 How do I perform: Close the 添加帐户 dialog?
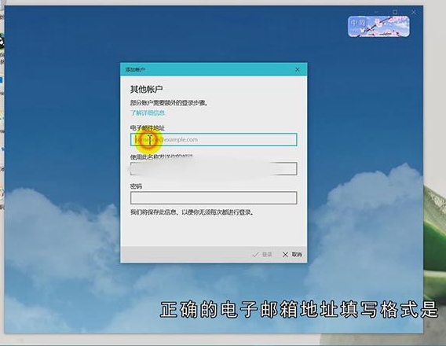coord(298,69)
